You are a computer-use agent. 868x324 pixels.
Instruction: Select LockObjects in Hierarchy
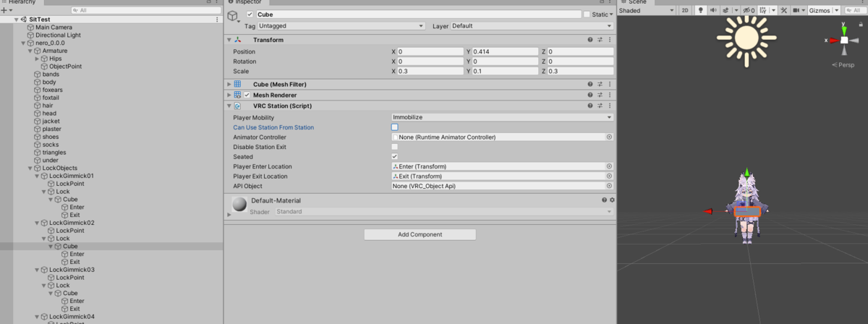(59, 168)
